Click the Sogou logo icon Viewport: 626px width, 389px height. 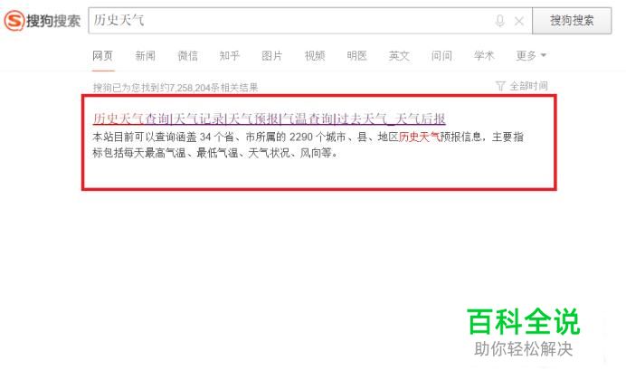14,21
